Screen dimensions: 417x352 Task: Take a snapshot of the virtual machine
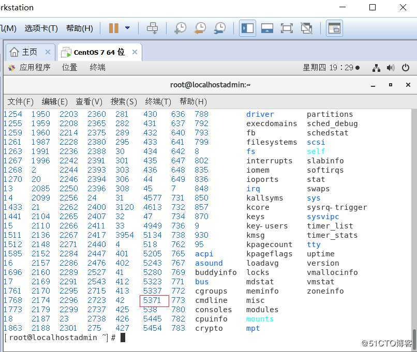(181, 28)
